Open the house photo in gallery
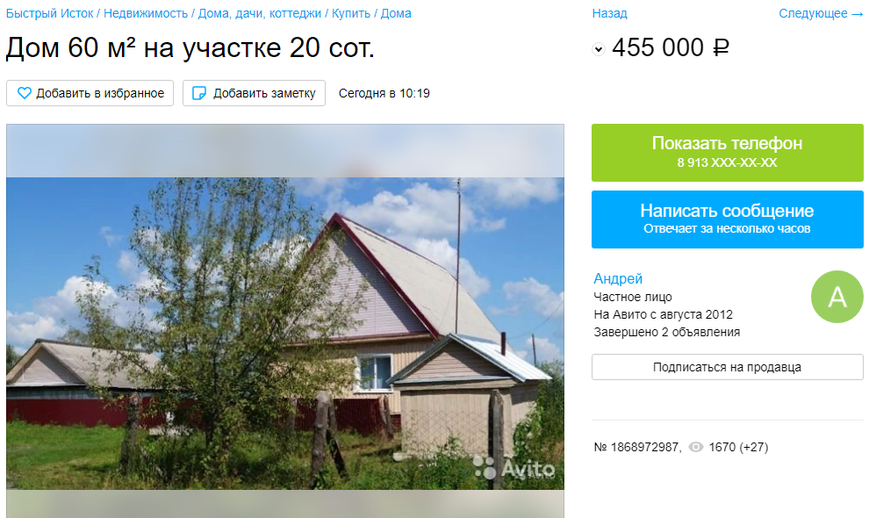This screenshot has height=518, width=876. coord(285,333)
